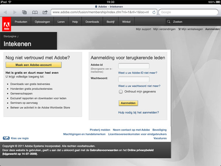Focus the Wachtwoord input field
Screen dimensions: 221x166
point(134,79)
